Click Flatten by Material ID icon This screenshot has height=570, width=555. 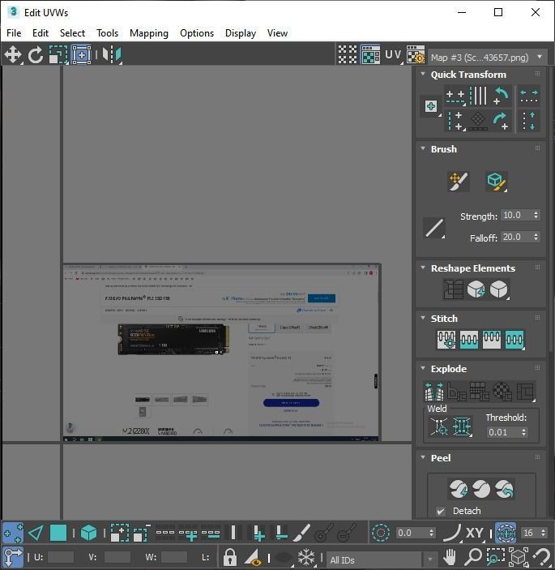(502, 391)
